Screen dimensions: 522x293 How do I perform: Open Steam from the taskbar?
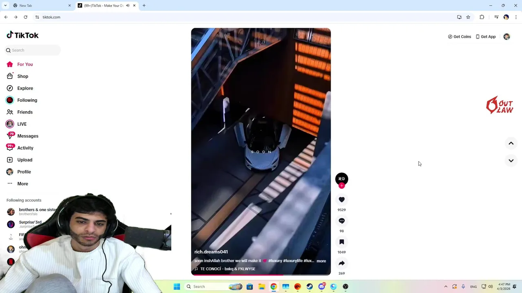click(310, 286)
